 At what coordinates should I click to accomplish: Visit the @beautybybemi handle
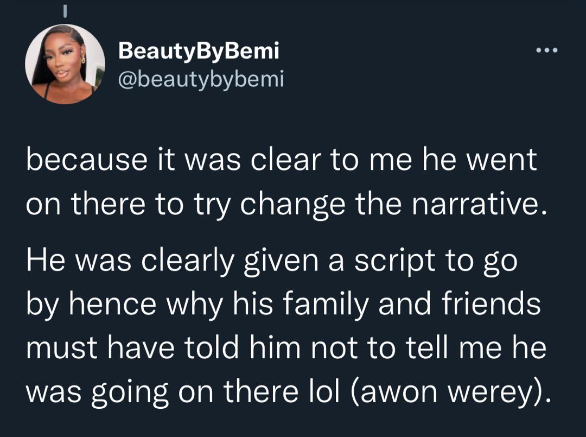coord(201,79)
